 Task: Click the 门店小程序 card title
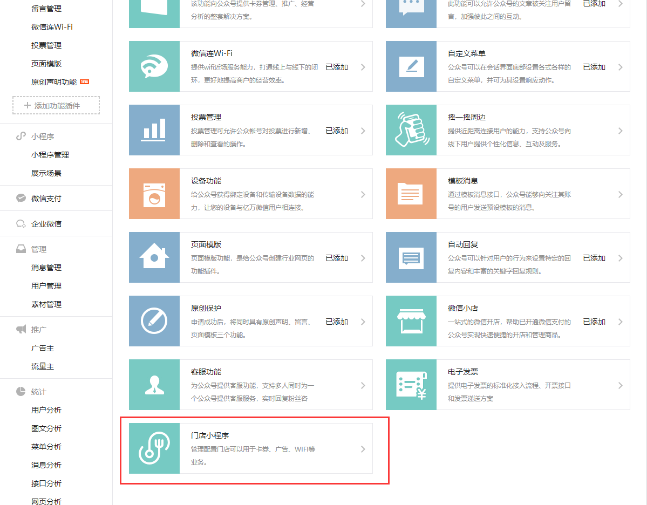tap(209, 435)
